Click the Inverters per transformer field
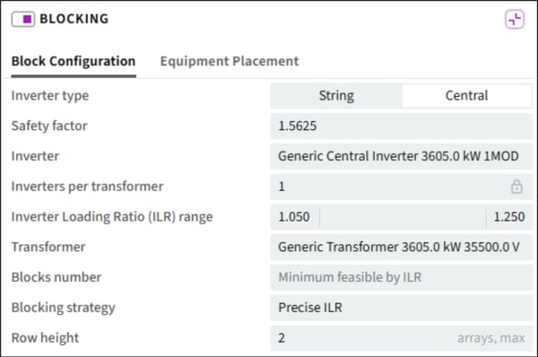538x357 pixels. pyautogui.click(x=402, y=187)
